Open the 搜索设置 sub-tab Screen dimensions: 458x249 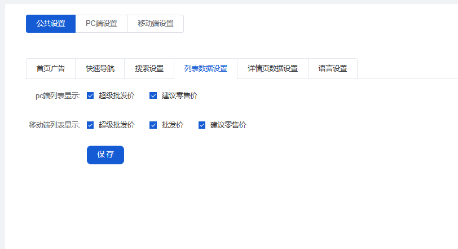(x=149, y=69)
